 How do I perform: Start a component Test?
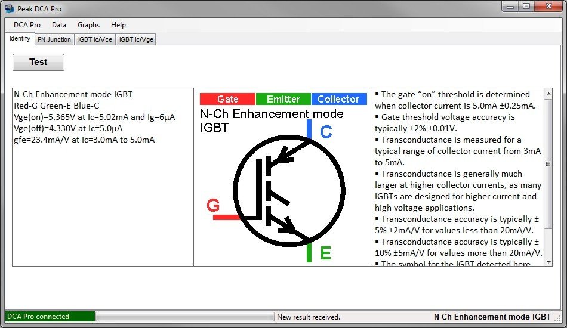pos(38,62)
